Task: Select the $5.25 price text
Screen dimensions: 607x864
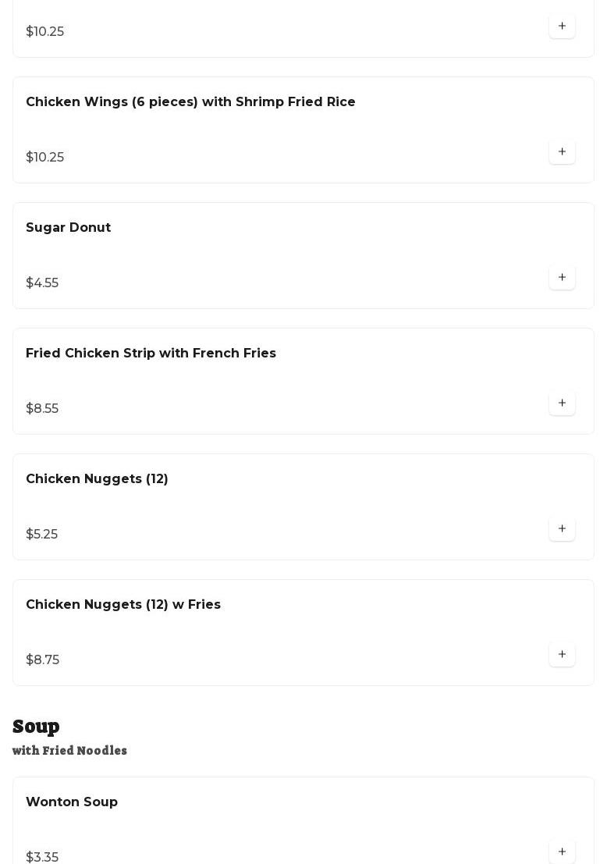Action: (41, 535)
